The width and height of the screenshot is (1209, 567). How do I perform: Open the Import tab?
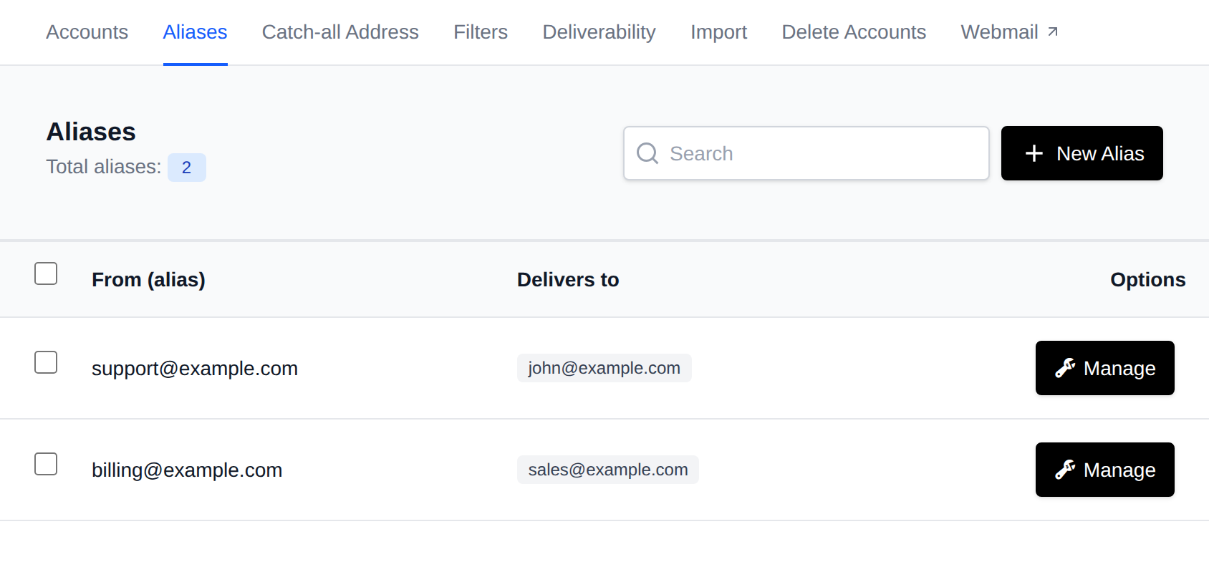point(718,32)
